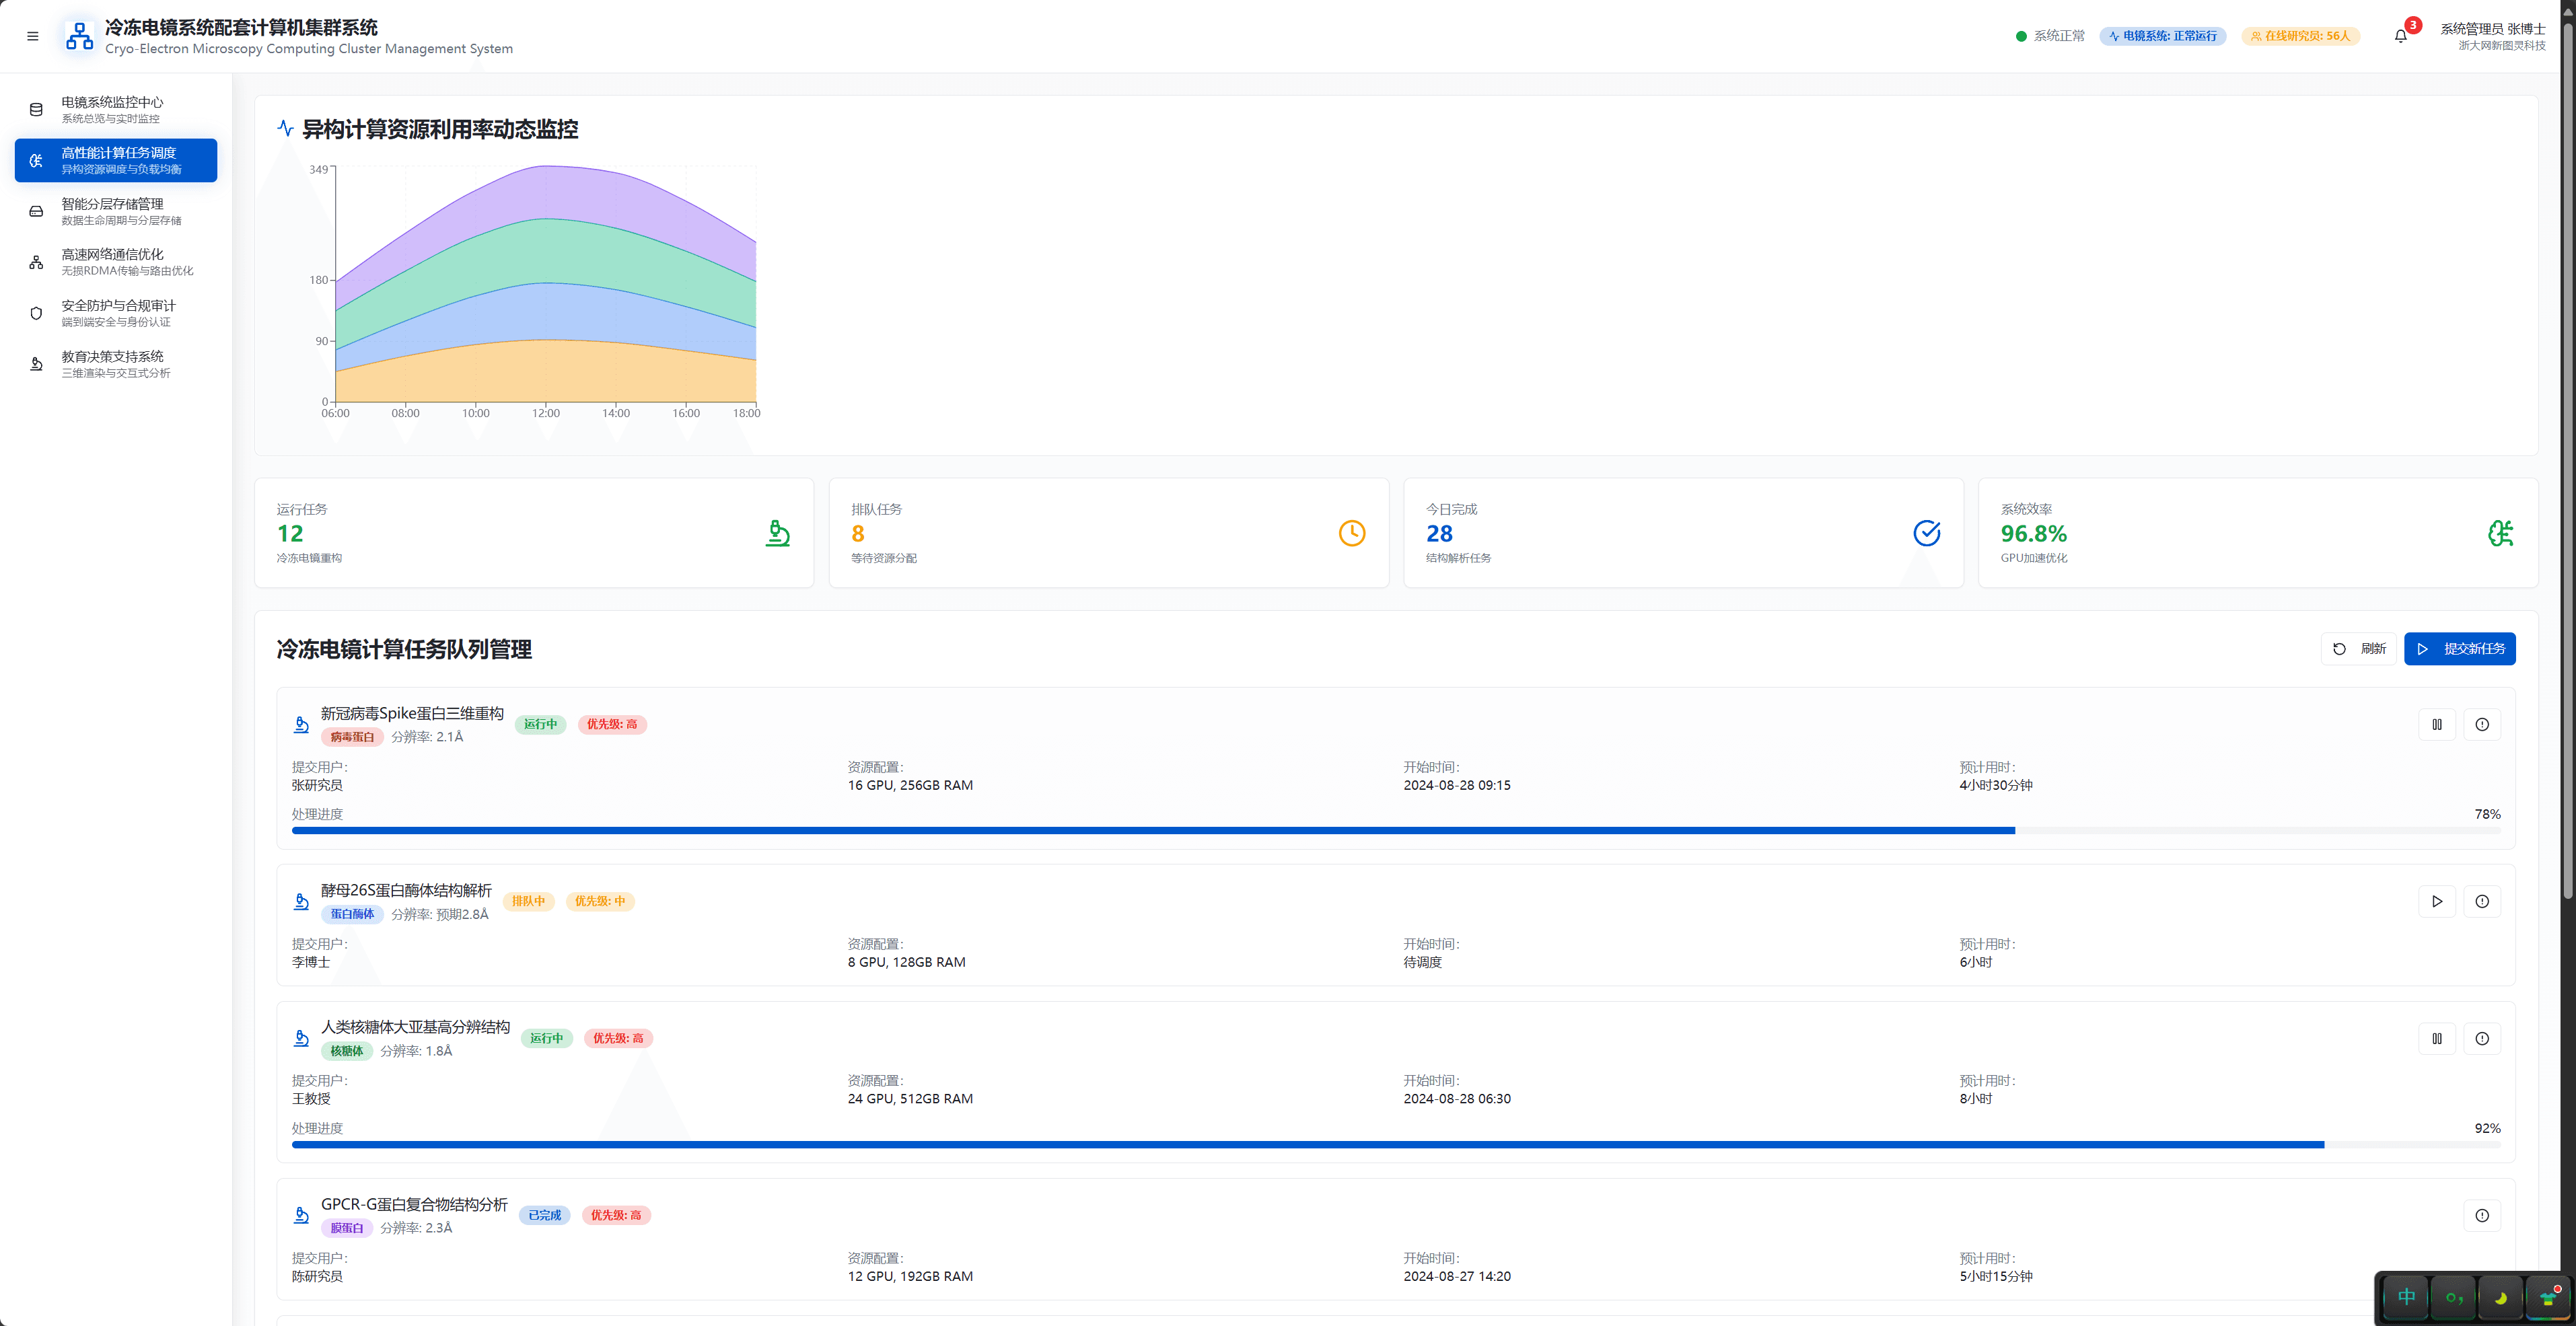Click 提交新任务 button

coord(2459,648)
